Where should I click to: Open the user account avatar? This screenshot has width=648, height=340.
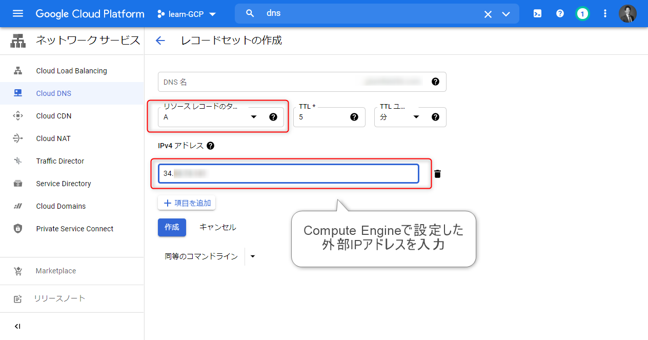click(x=627, y=14)
